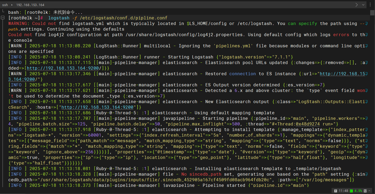
Task: Click the 'T' time indicator icon in status bar
Action: click(x=335, y=191)
